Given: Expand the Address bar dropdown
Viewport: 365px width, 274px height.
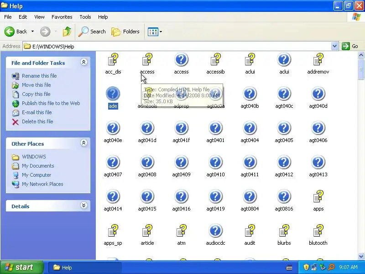Looking at the screenshot, I should (x=334, y=46).
